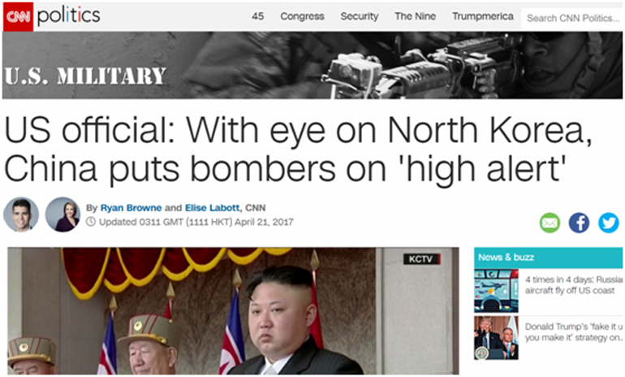Open the 45 navigation item
Screen dimensions: 625x377
click(257, 16)
